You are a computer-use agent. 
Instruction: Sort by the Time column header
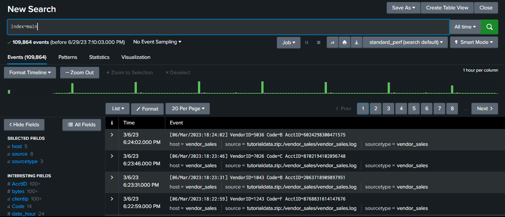(129, 123)
